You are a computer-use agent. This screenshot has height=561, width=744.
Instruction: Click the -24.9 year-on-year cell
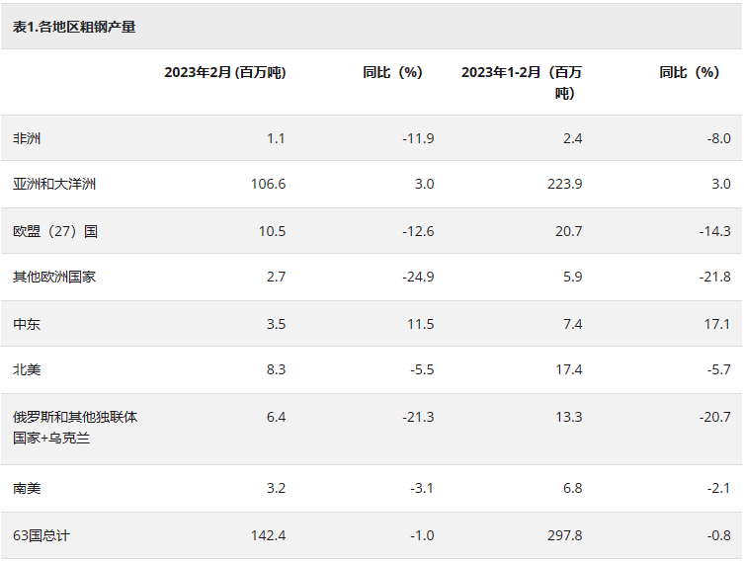(417, 277)
